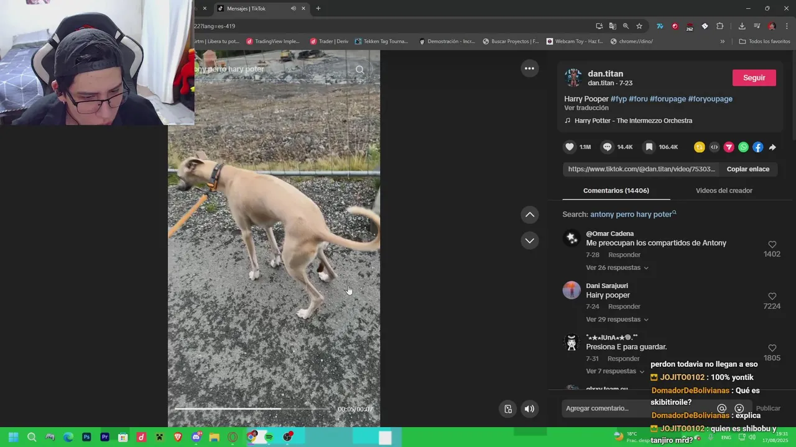The image size is (796, 447).
Task: Open Ver traducción link
Action: click(586, 108)
